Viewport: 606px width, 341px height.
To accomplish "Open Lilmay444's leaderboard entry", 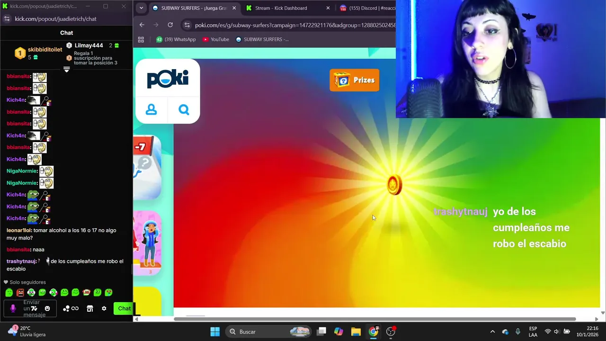I will 92,45.
